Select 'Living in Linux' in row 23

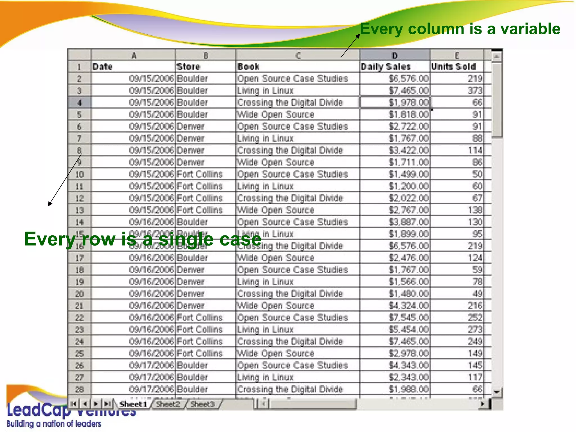(298, 329)
